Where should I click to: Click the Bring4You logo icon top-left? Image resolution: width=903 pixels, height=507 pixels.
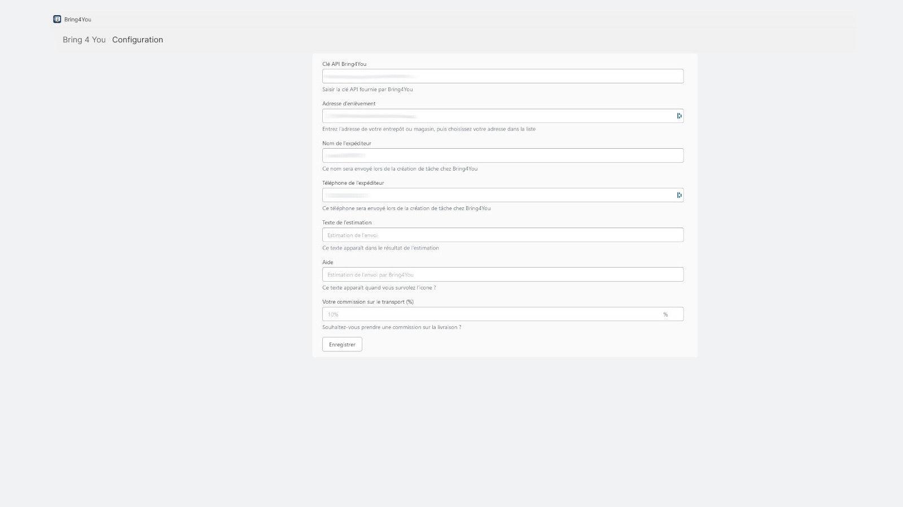point(57,19)
